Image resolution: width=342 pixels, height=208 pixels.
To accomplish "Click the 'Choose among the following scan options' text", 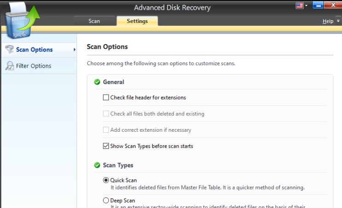I will 161,63.
